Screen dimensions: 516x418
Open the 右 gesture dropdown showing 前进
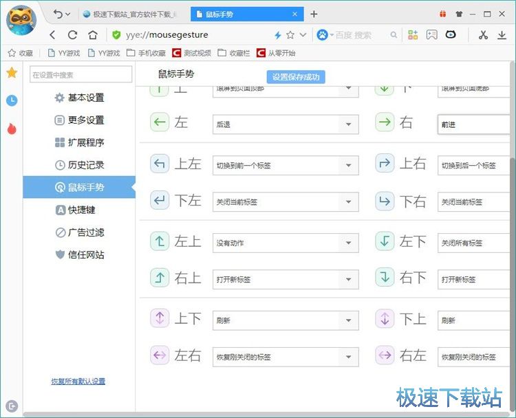click(x=474, y=124)
